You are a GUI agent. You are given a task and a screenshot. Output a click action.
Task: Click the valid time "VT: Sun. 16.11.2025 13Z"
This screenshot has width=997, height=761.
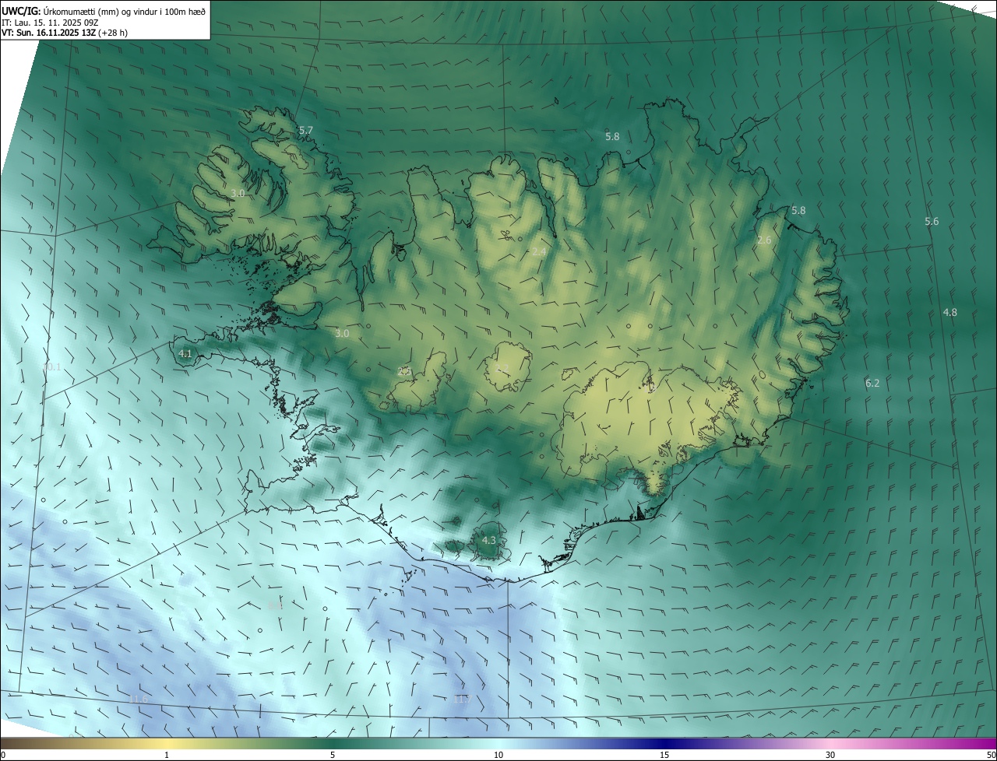pyautogui.click(x=48, y=33)
